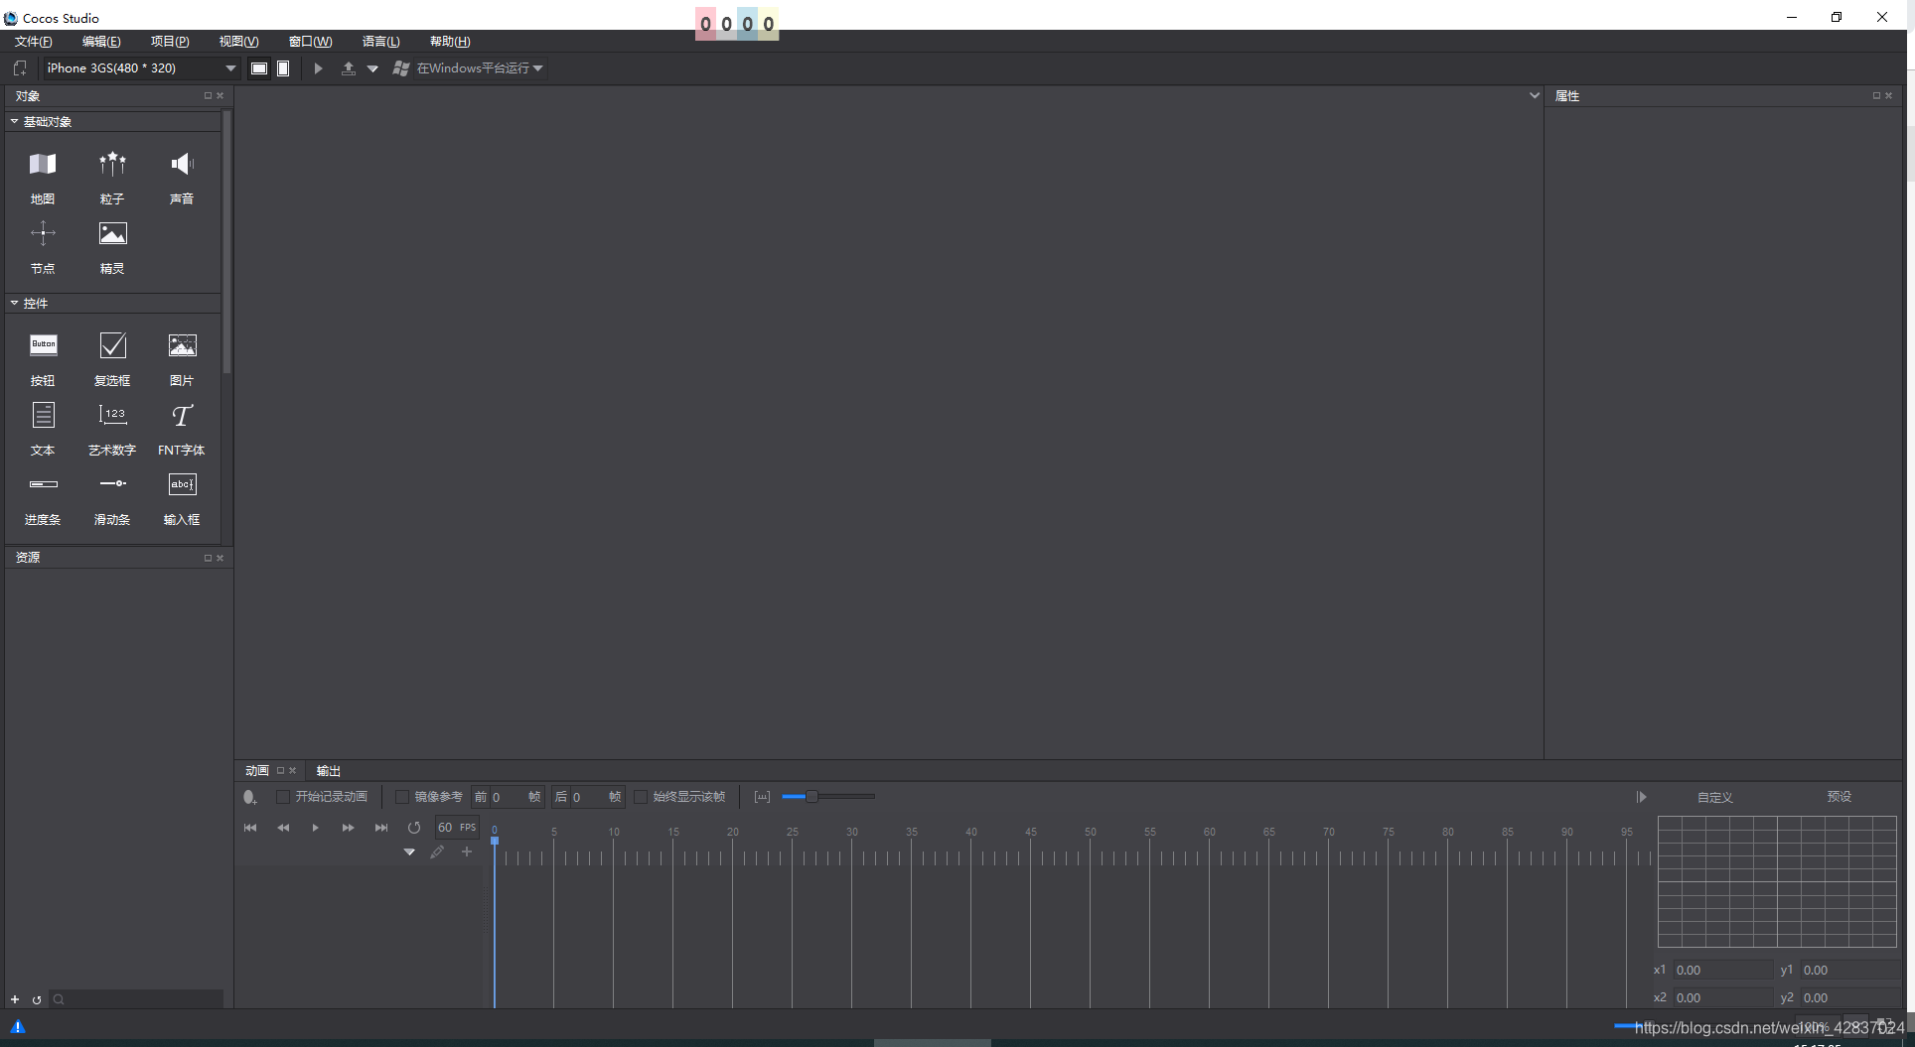Open the canvas tab list chevron
Viewport: 1915px width, 1047px height.
click(x=1535, y=96)
